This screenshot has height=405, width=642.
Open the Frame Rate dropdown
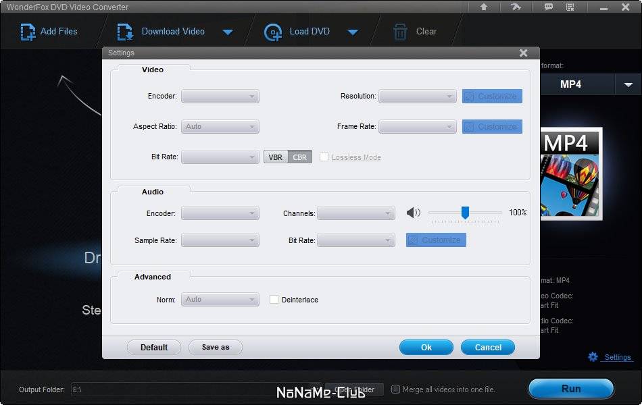coord(417,126)
